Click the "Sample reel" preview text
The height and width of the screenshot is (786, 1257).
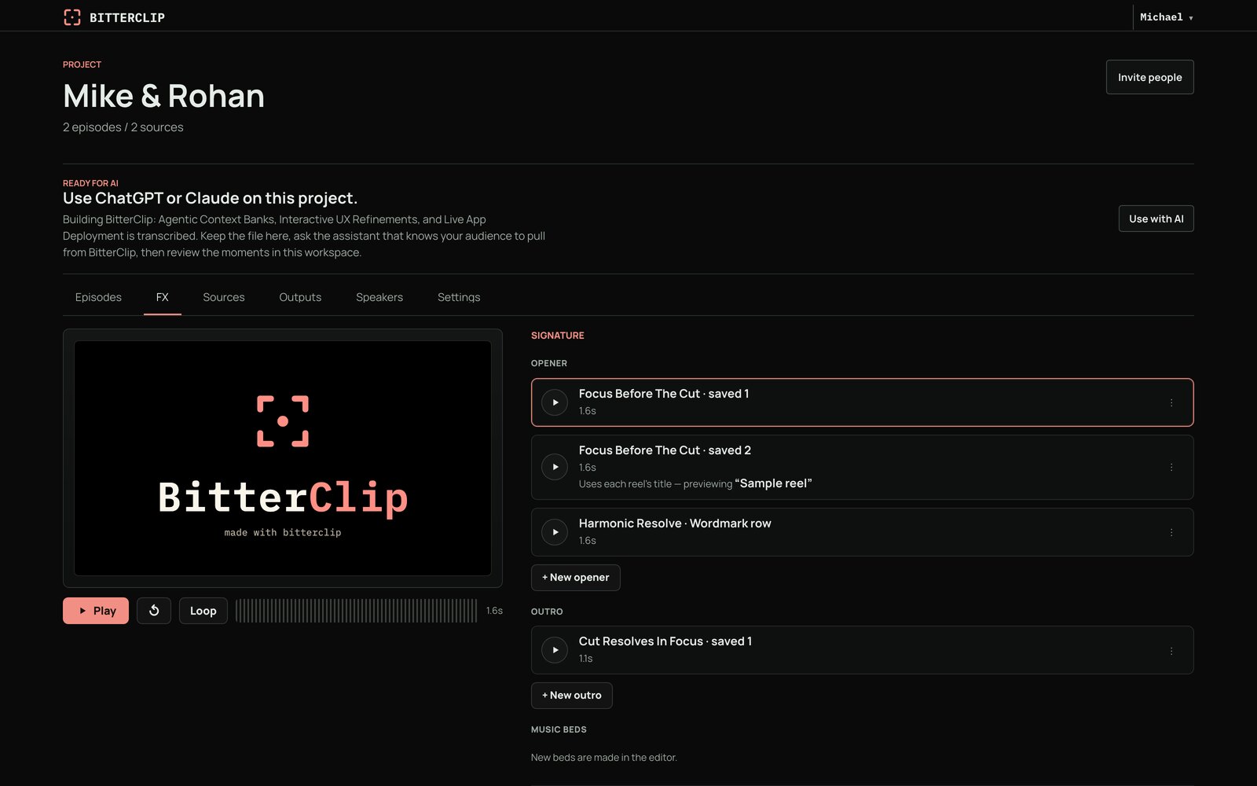(773, 483)
